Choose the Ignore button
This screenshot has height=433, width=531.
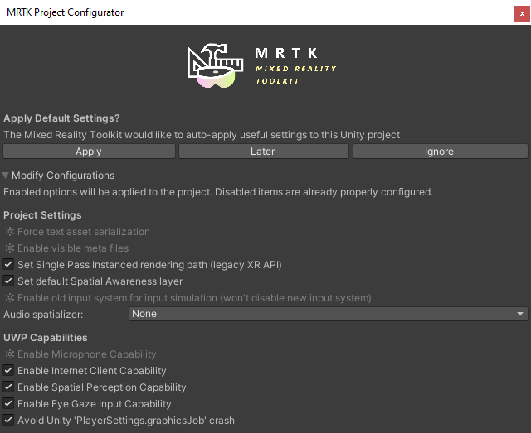pyautogui.click(x=440, y=152)
